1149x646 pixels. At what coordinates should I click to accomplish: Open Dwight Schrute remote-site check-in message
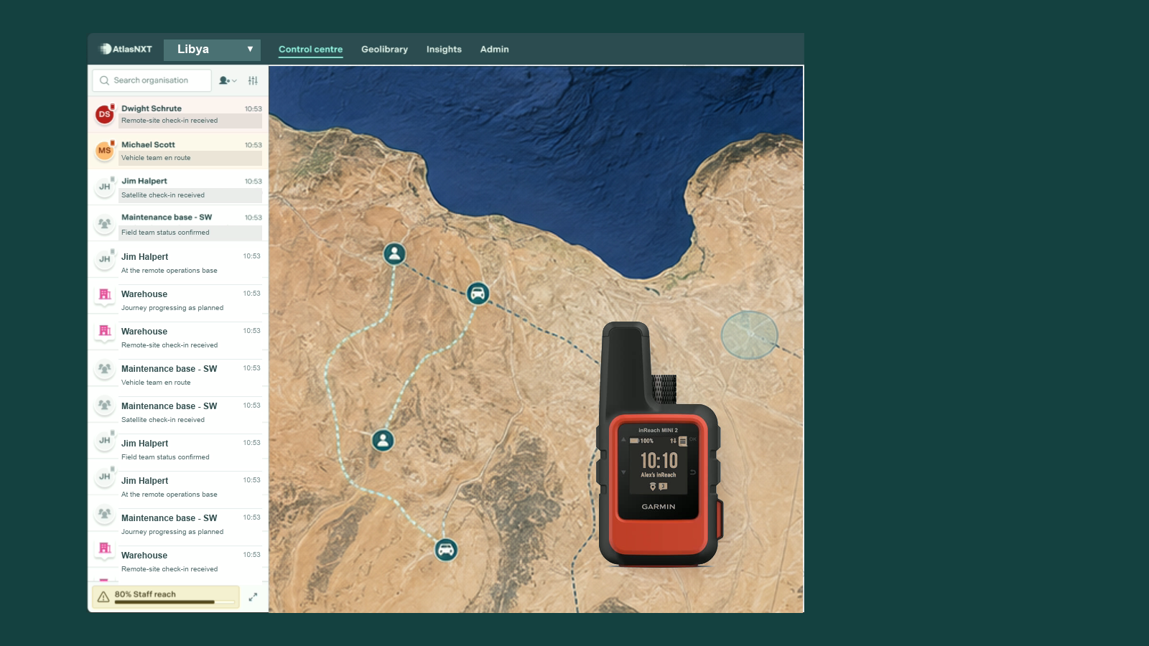[x=178, y=114]
